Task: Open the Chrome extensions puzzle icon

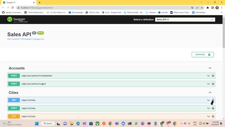Action: [x=208, y=8]
